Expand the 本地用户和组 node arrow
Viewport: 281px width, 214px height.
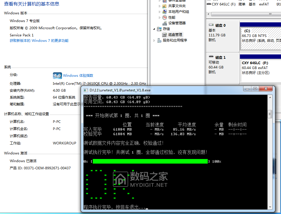click(159, 12)
